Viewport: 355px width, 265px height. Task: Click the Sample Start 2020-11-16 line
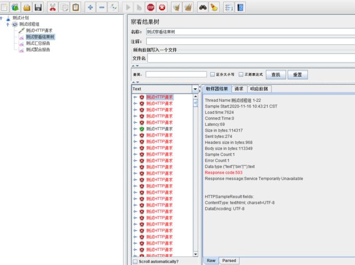(x=241, y=106)
